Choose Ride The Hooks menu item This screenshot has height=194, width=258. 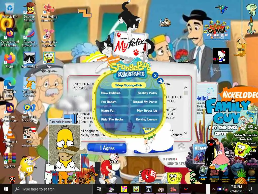click(x=114, y=119)
